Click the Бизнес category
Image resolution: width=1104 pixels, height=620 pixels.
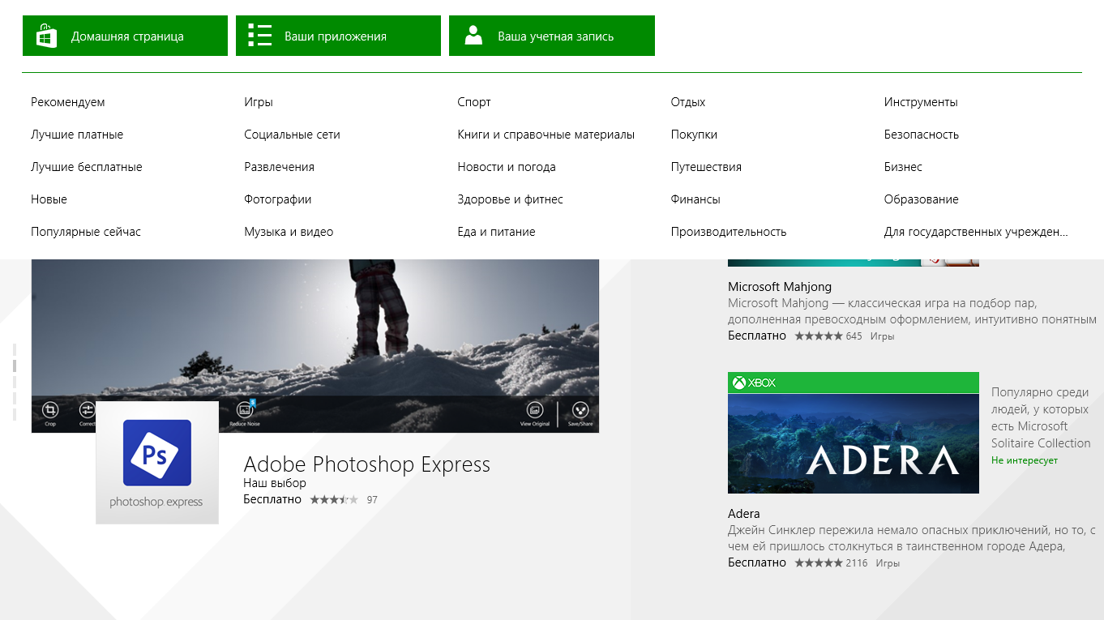click(903, 167)
